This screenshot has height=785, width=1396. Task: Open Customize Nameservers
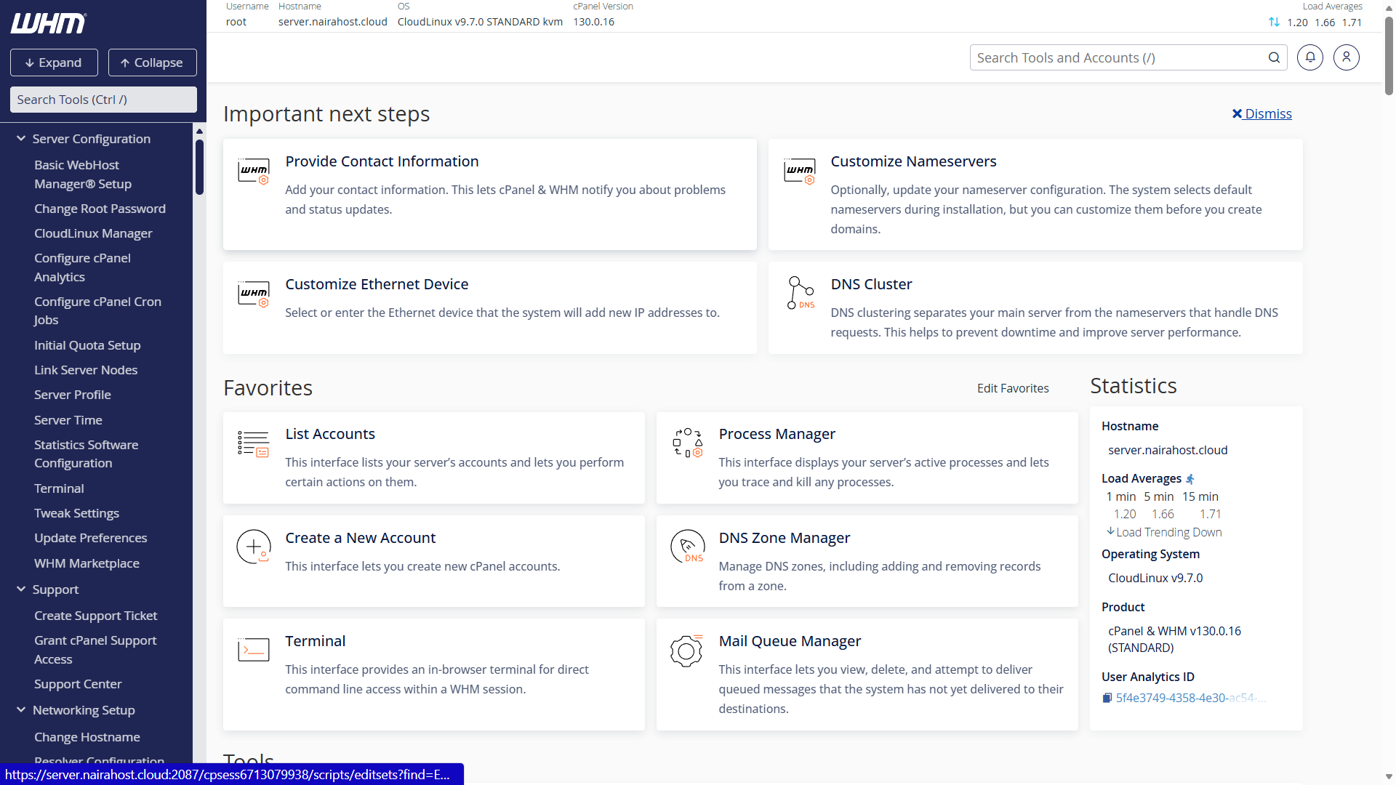913,161
